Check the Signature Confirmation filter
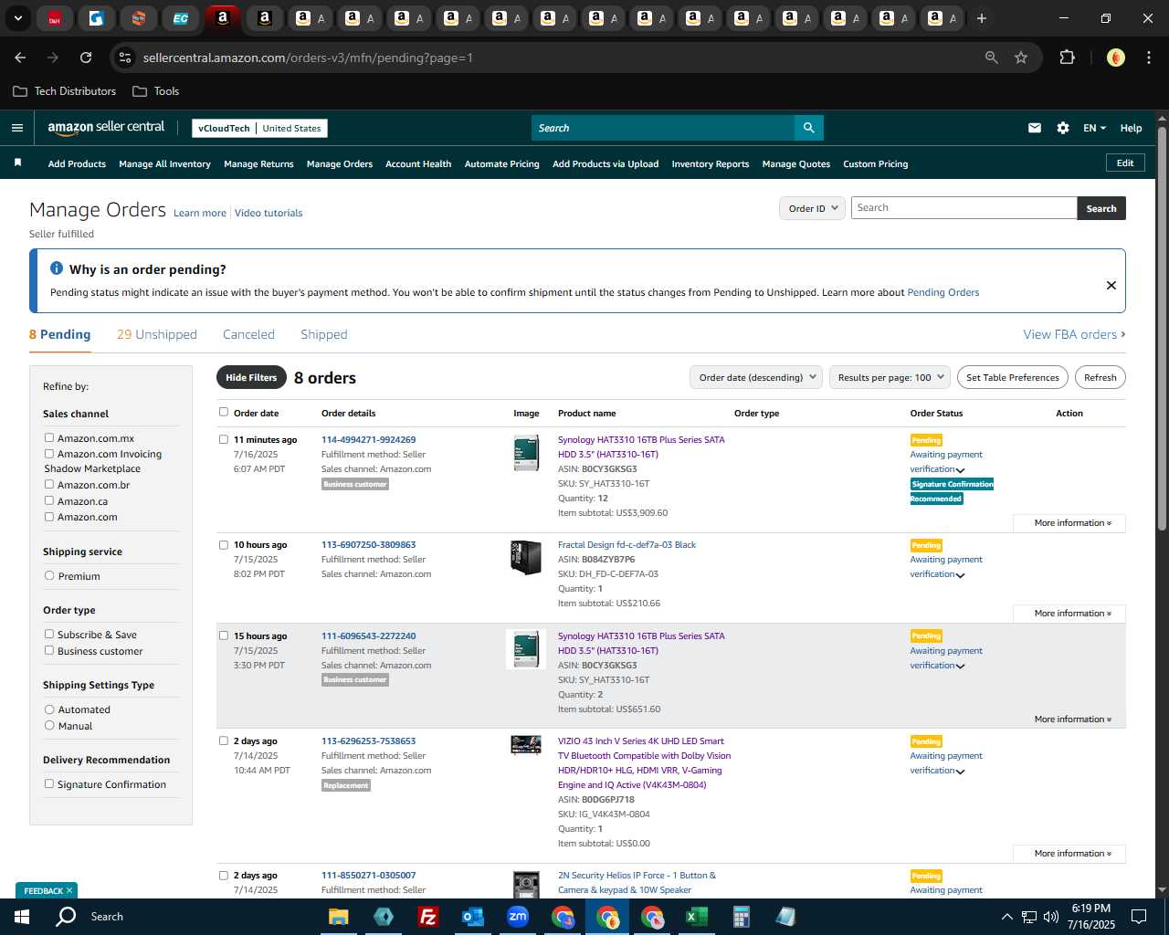 point(49,783)
